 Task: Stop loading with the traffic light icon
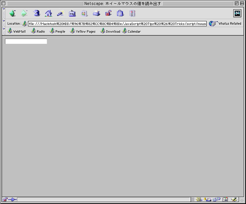(132, 13)
